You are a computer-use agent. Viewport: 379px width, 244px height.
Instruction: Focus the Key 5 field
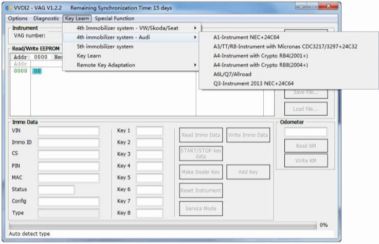[x=150, y=178]
